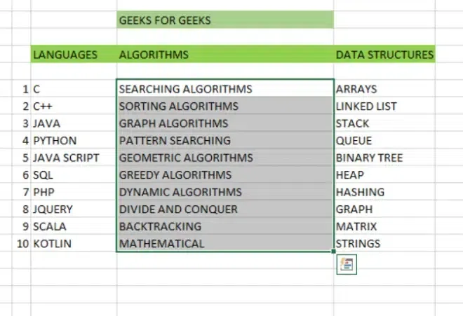The height and width of the screenshot is (316, 463).
Task: Click the ARRAYS cell
Action: pos(356,89)
